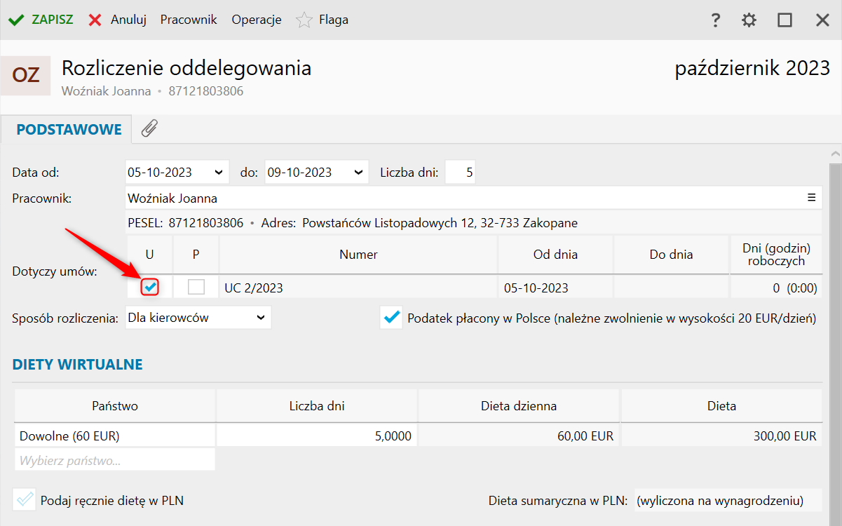Toggle the P checkbox for UC 2/2023
Image resolution: width=842 pixels, height=526 pixels.
coord(196,286)
